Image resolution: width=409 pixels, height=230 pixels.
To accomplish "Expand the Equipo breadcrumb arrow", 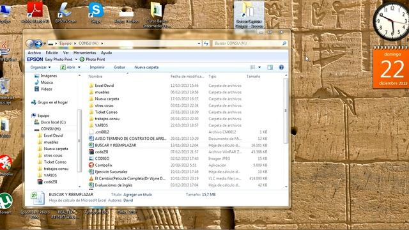I will point(75,43).
